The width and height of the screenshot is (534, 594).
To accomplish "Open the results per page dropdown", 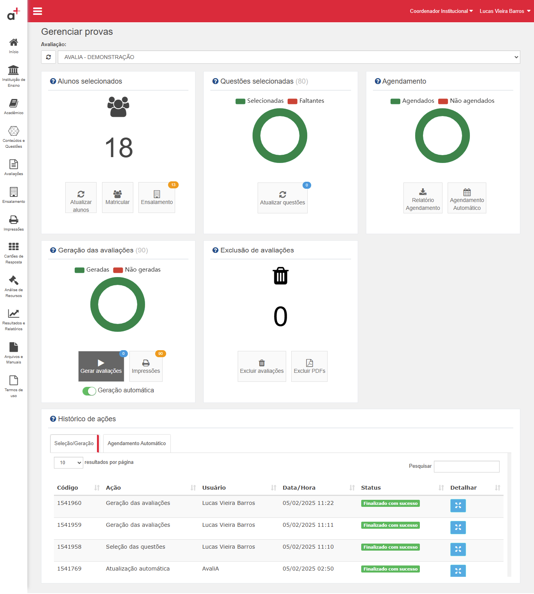I will click(x=68, y=463).
